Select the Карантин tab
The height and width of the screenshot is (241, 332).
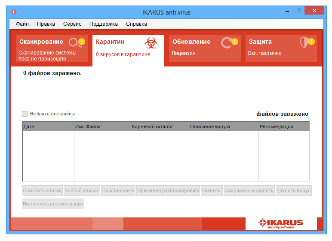(x=128, y=51)
